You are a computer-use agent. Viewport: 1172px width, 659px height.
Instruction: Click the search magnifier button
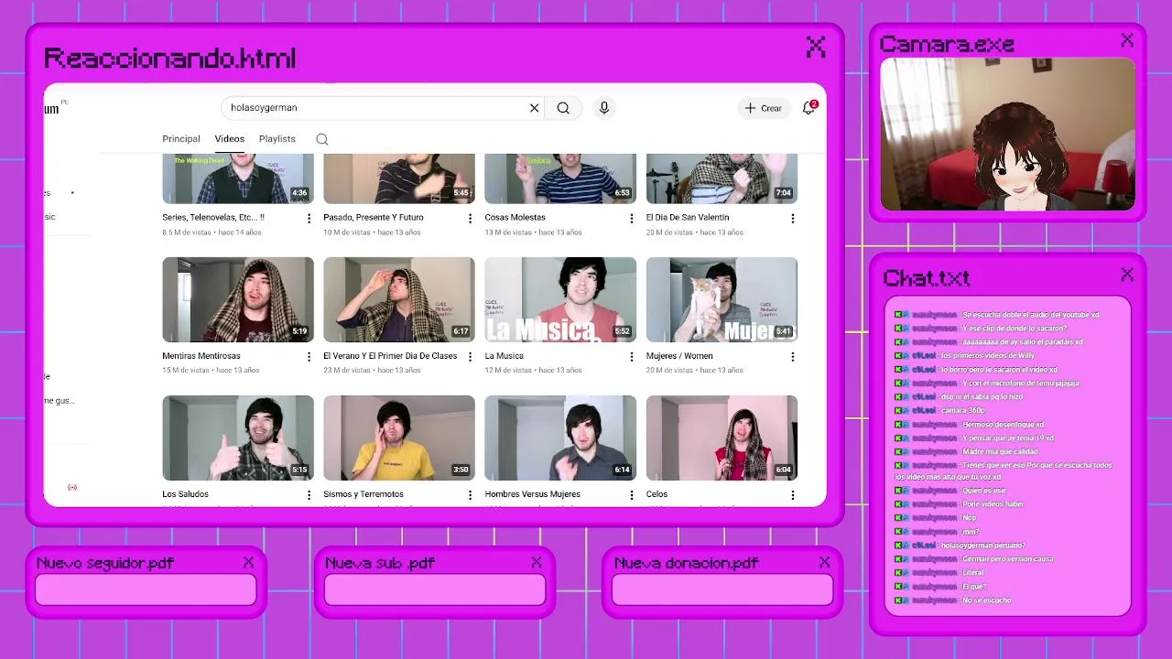[563, 108]
